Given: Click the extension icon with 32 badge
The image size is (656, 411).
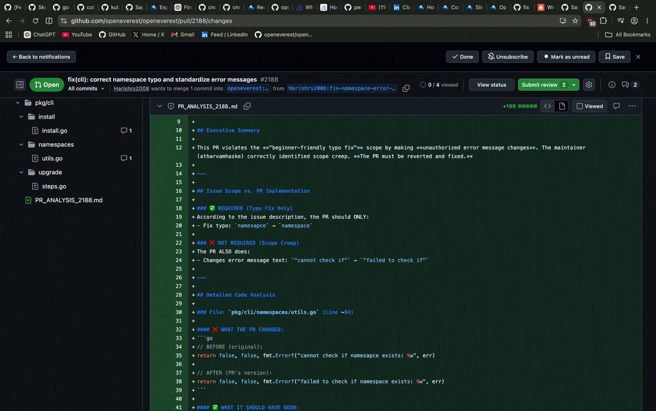Looking at the screenshot, I should [x=591, y=21].
